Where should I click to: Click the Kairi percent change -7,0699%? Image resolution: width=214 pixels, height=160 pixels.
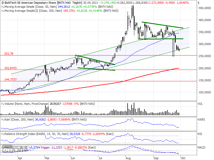tap(64, 119)
